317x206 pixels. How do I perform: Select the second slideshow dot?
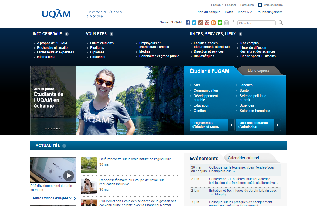(49, 129)
